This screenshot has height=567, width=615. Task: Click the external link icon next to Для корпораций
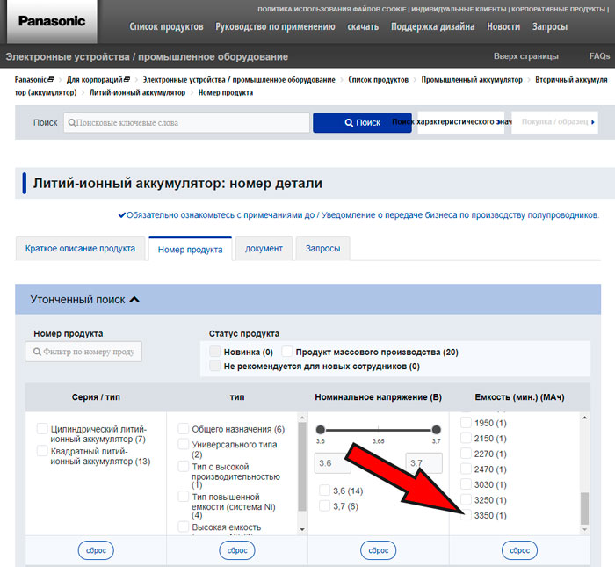(127, 79)
